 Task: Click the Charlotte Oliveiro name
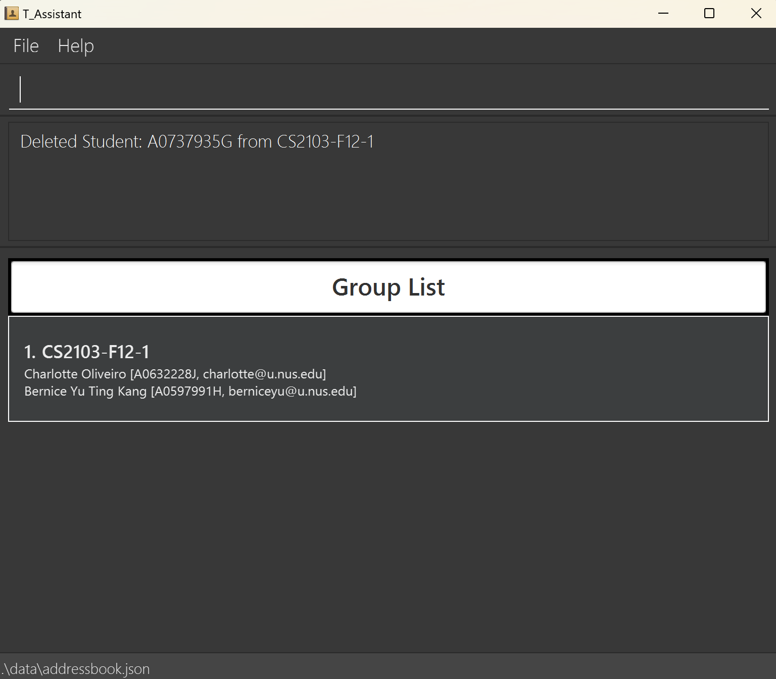pyautogui.click(x=75, y=374)
